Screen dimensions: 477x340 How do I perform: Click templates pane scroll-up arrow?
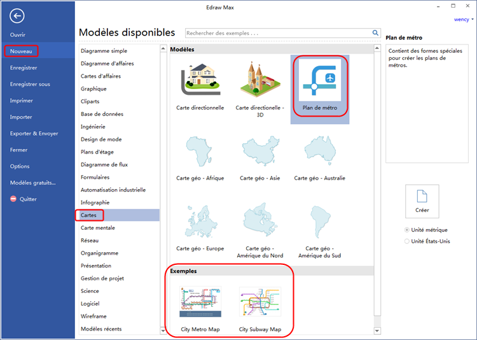(377, 48)
